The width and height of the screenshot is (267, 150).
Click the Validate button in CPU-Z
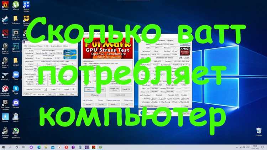(62, 94)
